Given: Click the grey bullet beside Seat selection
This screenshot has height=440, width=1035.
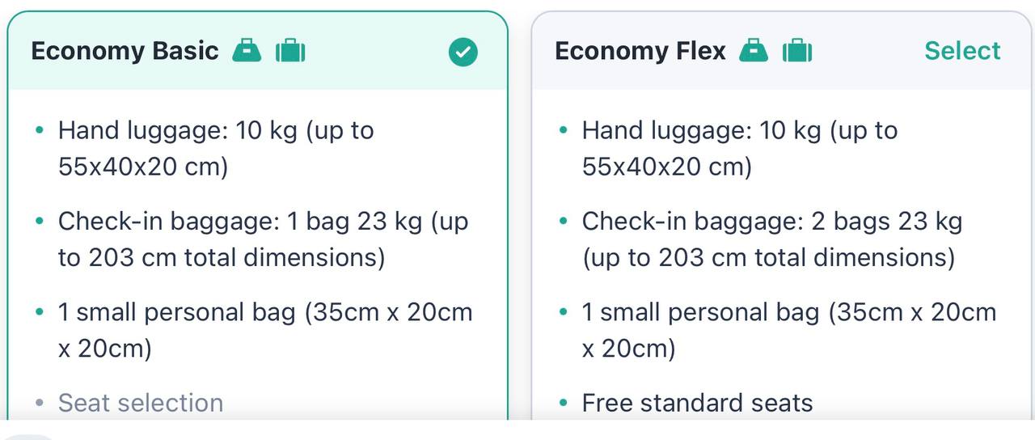Looking at the screenshot, I should (x=40, y=402).
